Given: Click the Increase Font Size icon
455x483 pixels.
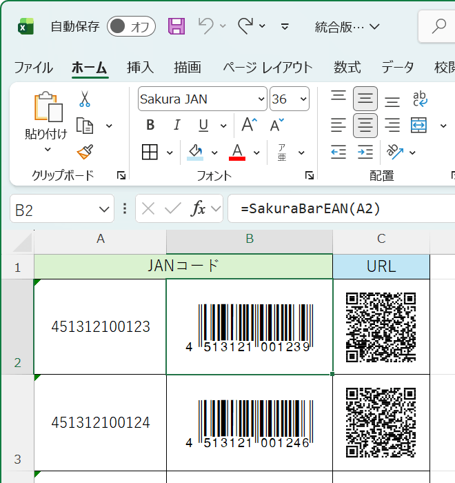Looking at the screenshot, I should (x=249, y=125).
